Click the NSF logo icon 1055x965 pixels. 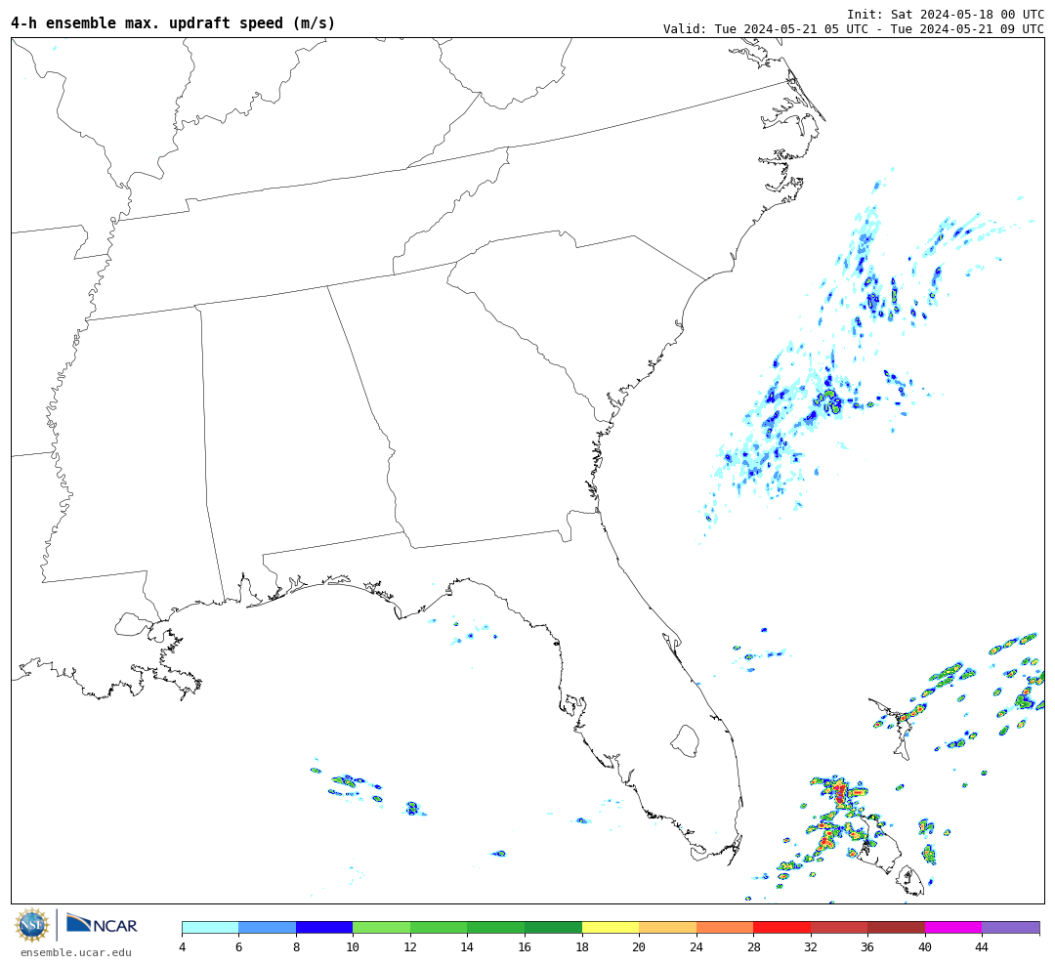tap(31, 925)
